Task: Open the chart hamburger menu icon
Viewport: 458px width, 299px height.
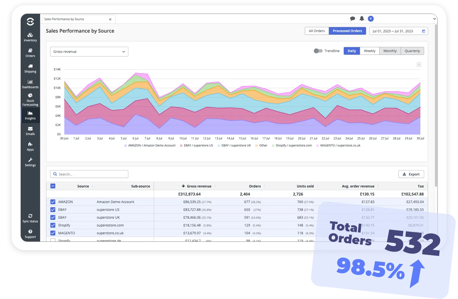Action: tap(419, 65)
